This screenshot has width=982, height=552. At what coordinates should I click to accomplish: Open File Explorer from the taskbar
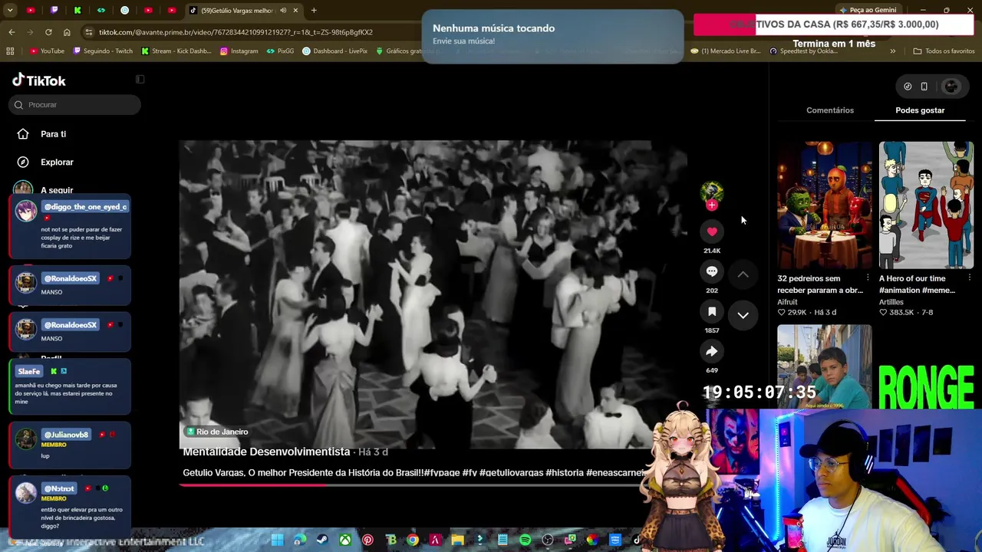coord(457,540)
